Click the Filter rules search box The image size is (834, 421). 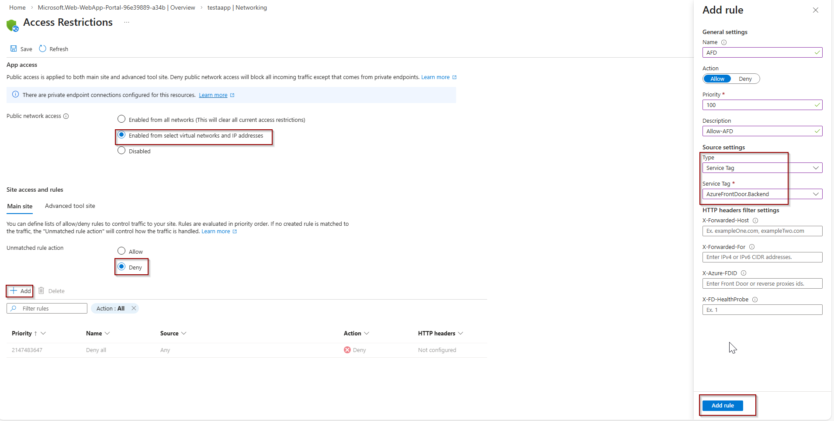point(47,308)
